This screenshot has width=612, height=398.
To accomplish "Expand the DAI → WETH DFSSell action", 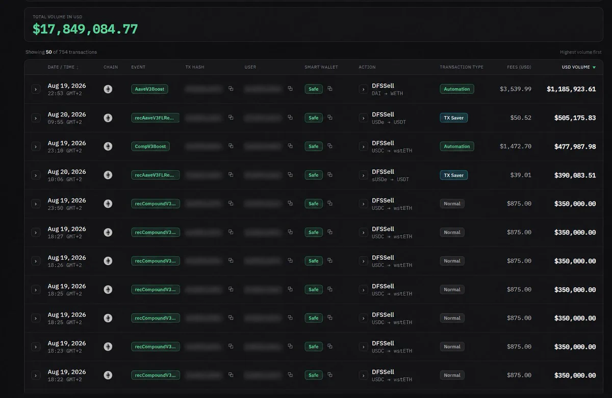I will click(x=363, y=89).
